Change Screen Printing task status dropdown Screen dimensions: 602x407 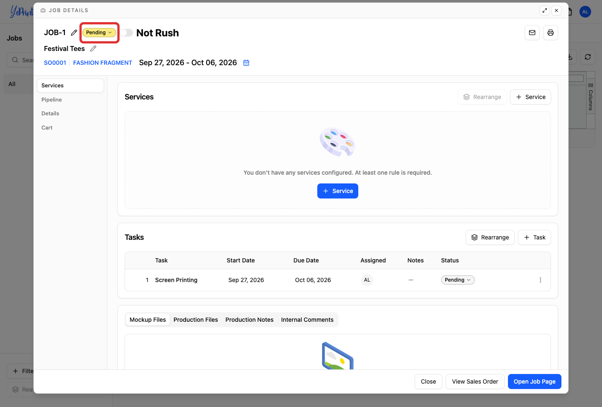(x=458, y=280)
